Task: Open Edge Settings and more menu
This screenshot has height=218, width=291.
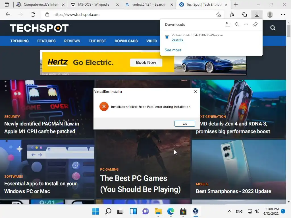Action: coord(283,14)
